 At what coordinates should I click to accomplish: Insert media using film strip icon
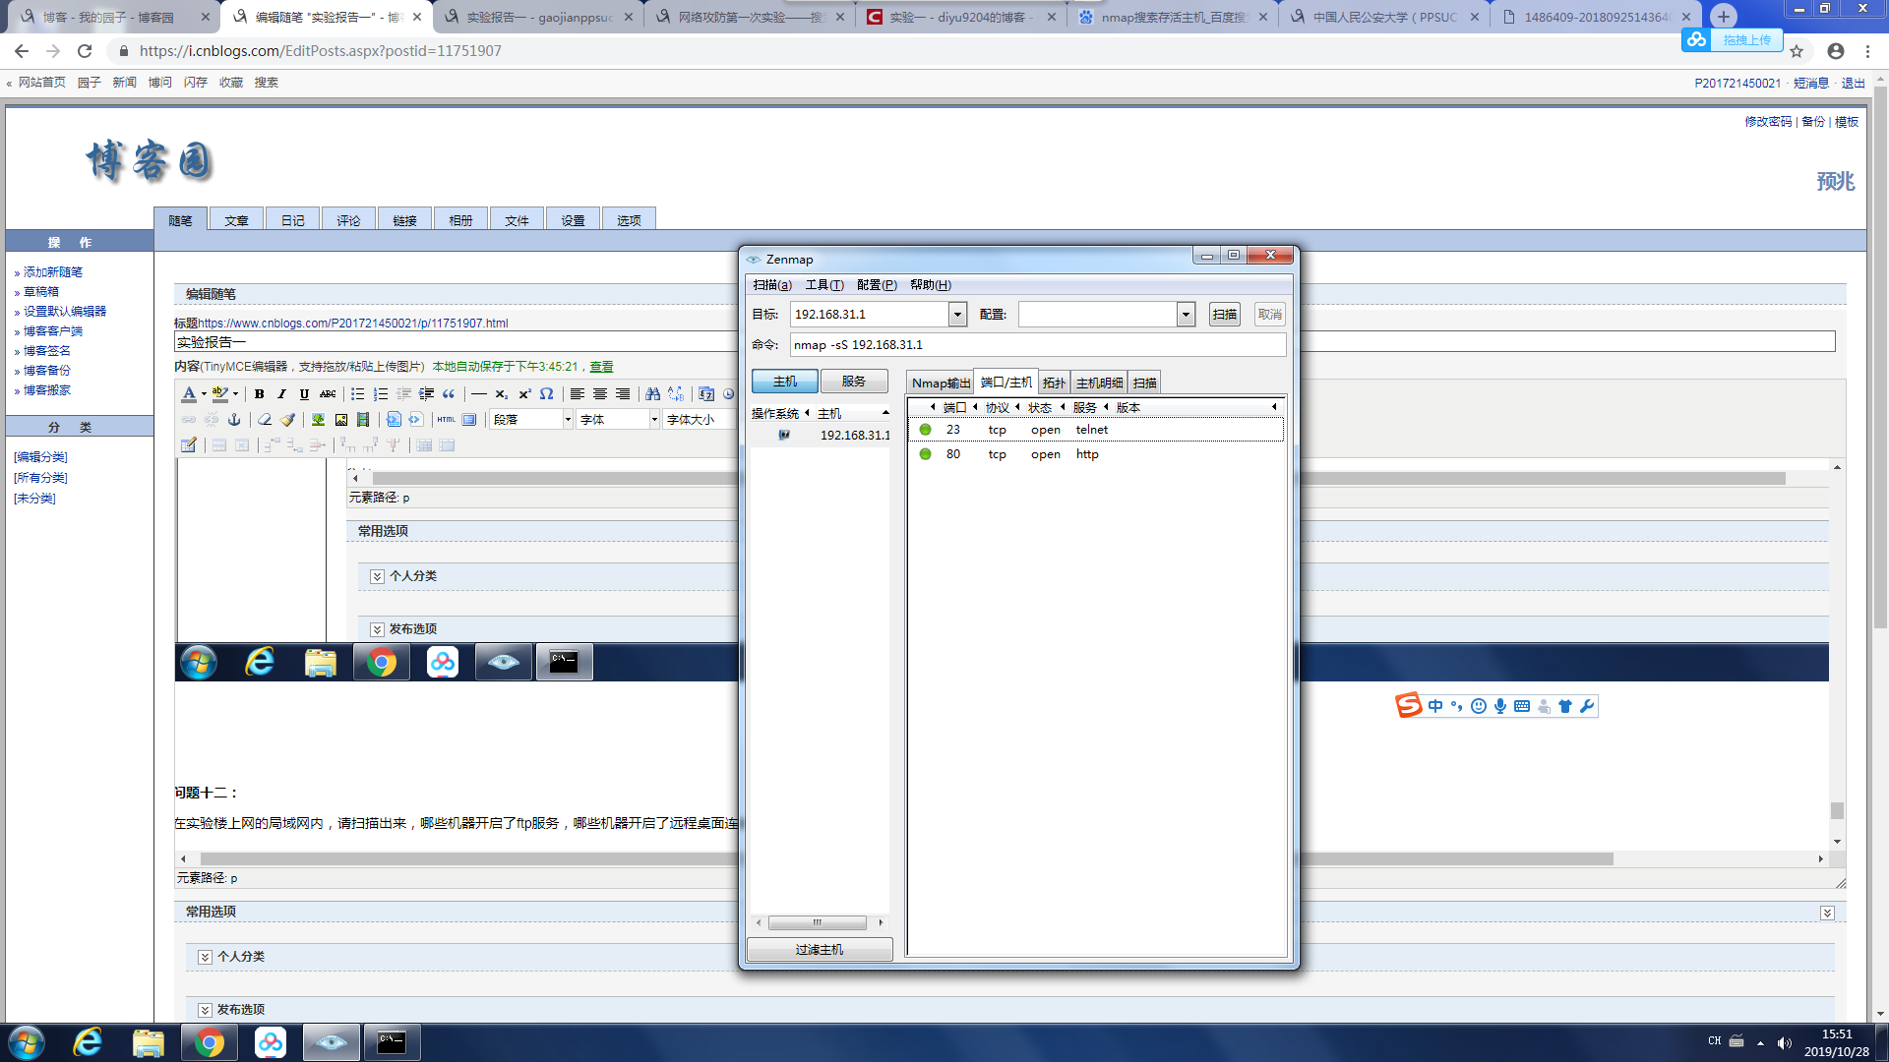click(363, 420)
